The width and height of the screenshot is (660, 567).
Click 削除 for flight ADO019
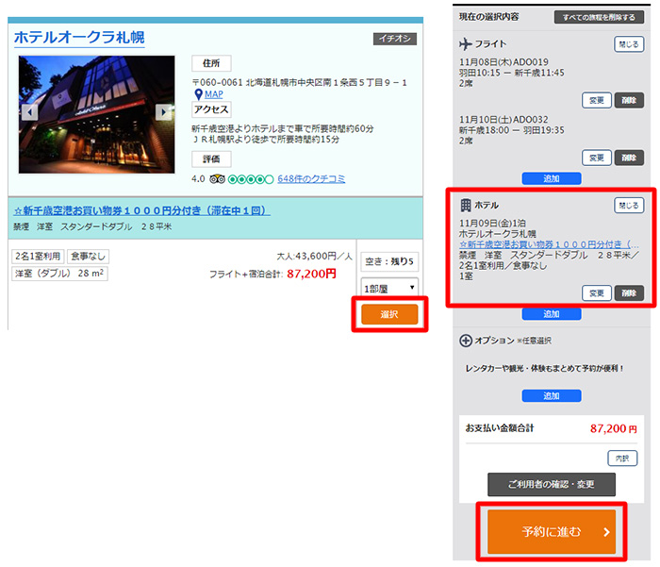pyautogui.click(x=629, y=100)
